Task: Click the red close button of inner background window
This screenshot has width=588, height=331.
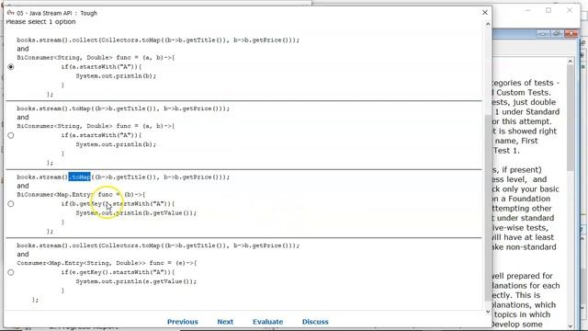Action: point(571,34)
